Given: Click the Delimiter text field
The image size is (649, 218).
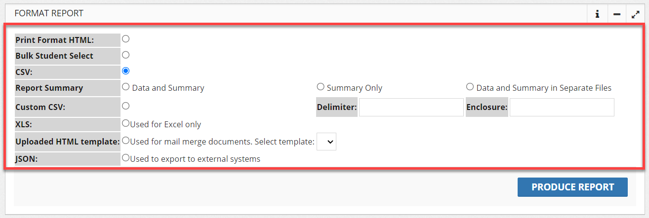Looking at the screenshot, I should click(411, 107).
